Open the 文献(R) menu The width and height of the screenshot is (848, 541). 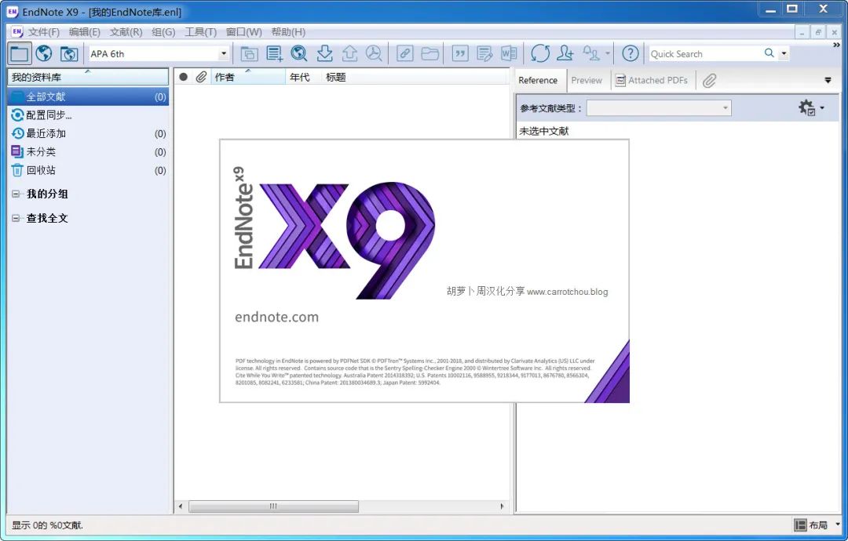point(126,32)
